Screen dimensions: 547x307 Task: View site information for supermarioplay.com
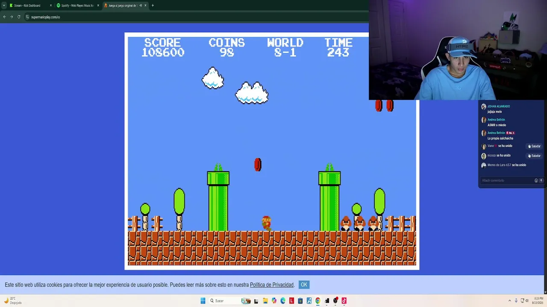(x=27, y=17)
